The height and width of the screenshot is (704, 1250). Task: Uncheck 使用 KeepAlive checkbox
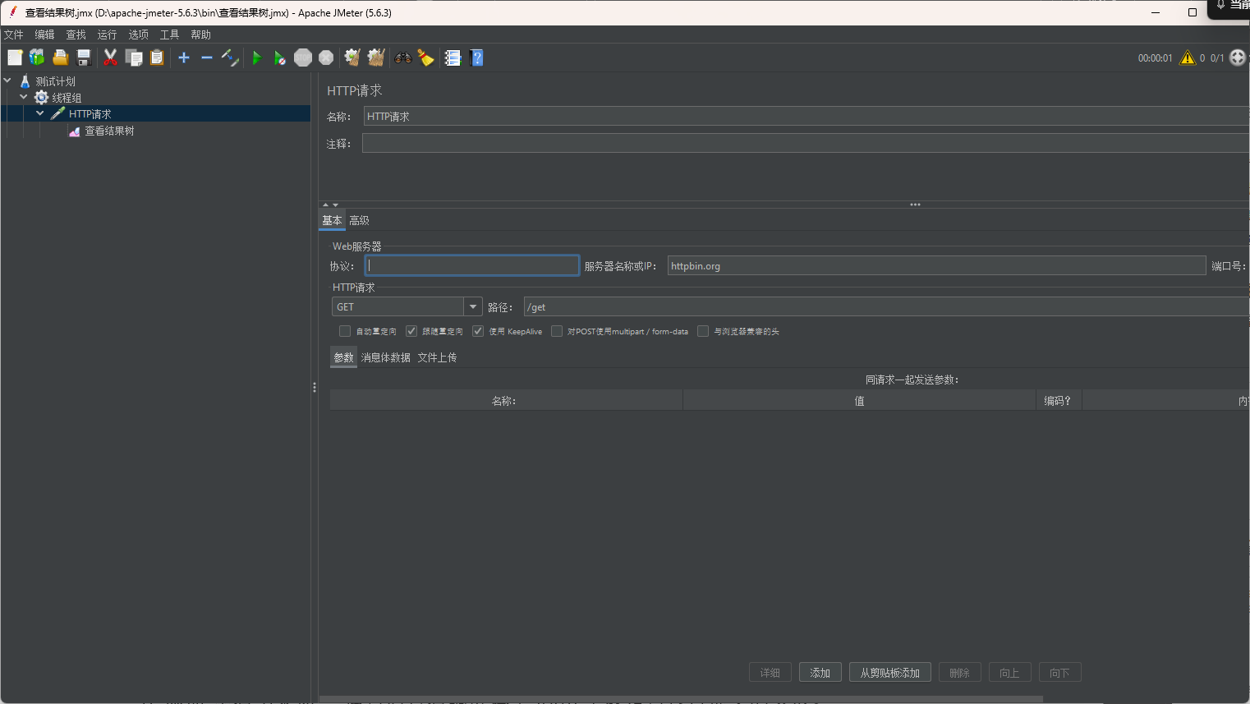[x=478, y=331]
